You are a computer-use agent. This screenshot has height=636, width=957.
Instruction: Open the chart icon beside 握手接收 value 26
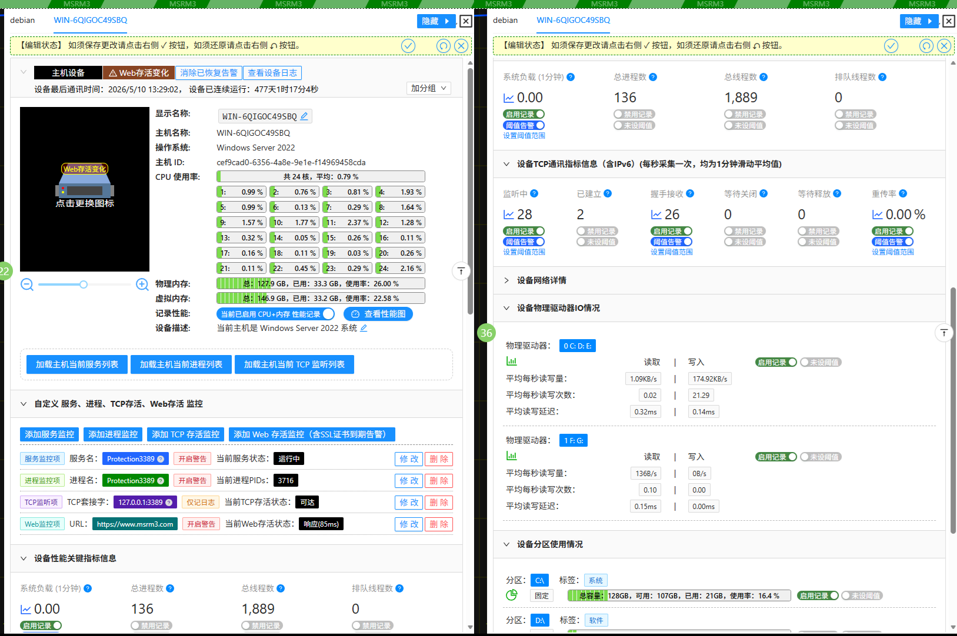[x=656, y=215]
